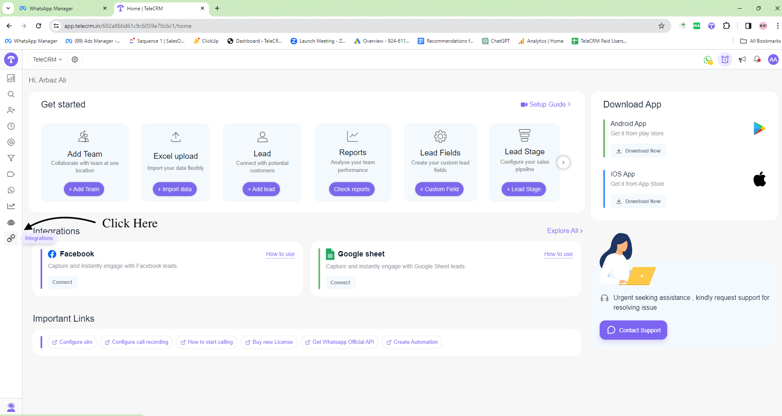This screenshot has width=782, height=416.
Task: Open Facebook's How to use link
Action: (280, 254)
